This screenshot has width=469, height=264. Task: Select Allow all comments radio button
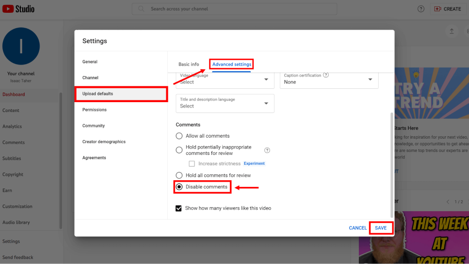(x=179, y=136)
